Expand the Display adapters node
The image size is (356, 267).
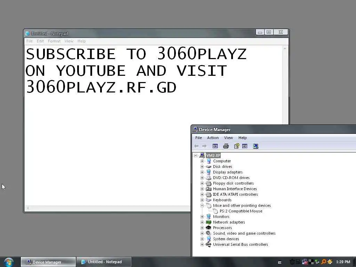[202, 172]
